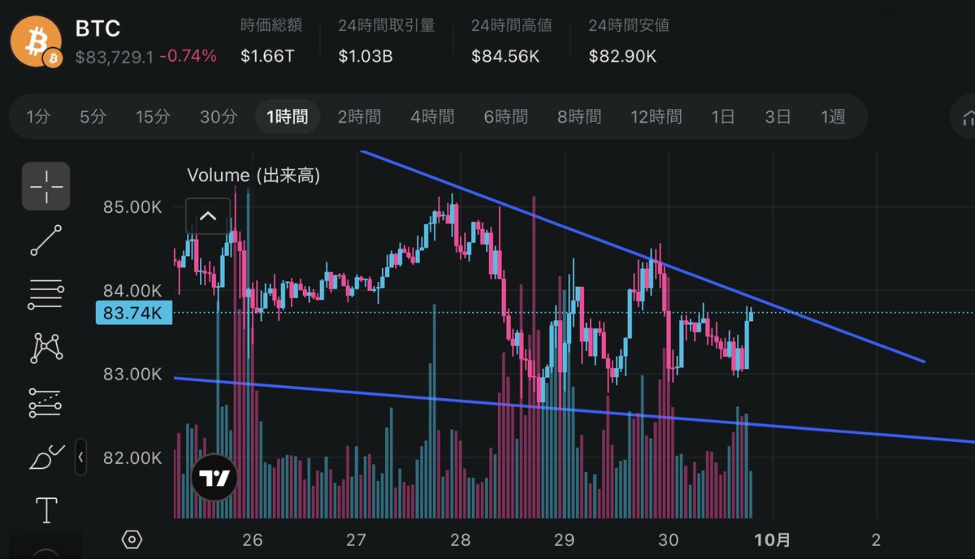
Task: Switch to 1日 timeframe
Action: pyautogui.click(x=722, y=117)
